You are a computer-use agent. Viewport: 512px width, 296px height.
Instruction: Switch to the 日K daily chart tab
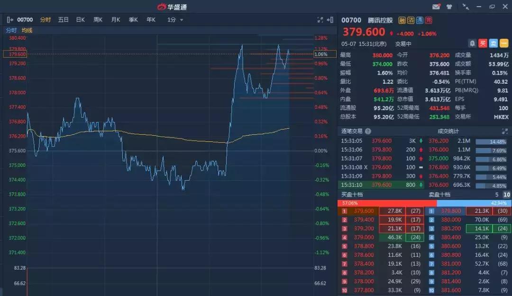[x=80, y=20]
